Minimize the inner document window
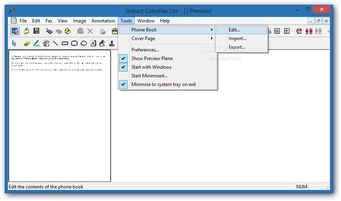This screenshot has height=201, width=341. click(x=311, y=21)
